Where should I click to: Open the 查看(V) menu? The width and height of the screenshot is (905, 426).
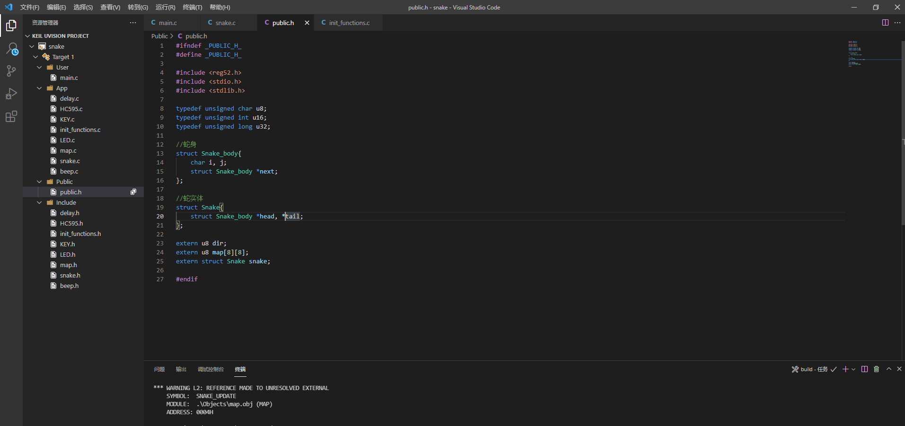(x=110, y=7)
